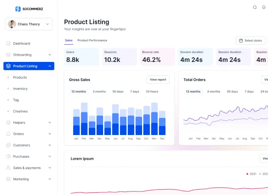
Task: Expand the Orders menu chevron
Action: click(x=50, y=134)
